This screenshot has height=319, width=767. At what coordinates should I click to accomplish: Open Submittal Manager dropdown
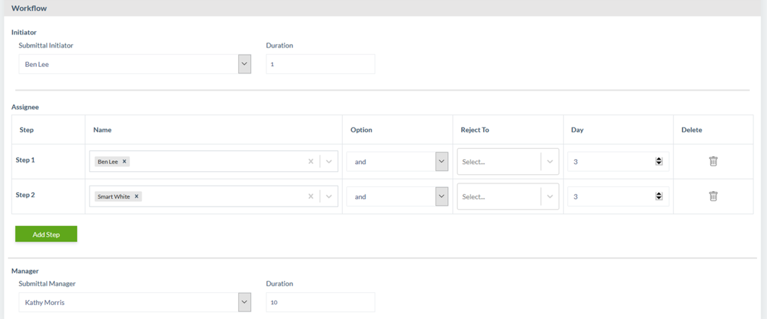point(244,302)
